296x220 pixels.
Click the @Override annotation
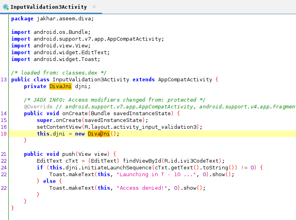38,106
